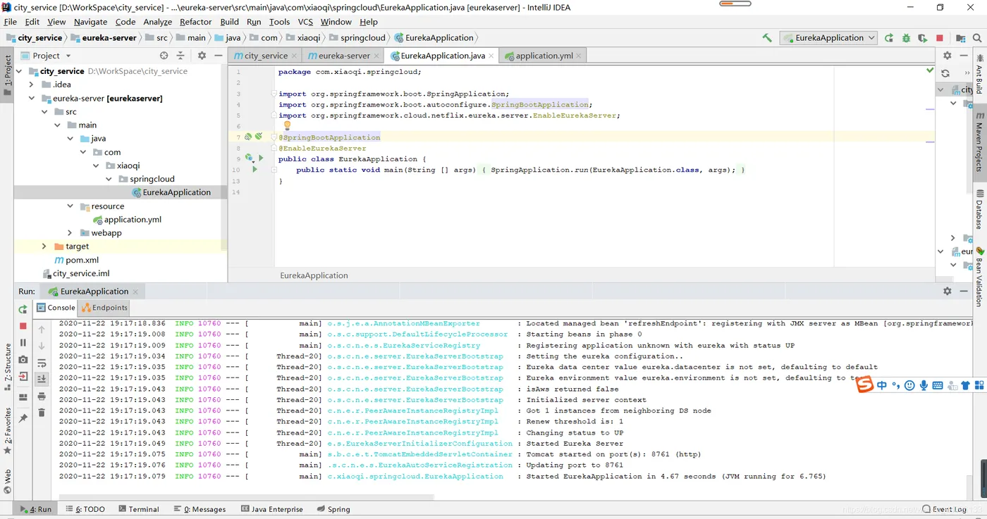987x519 pixels.
Task: Click the yellow intention light bulb in editor
Action: (x=287, y=125)
